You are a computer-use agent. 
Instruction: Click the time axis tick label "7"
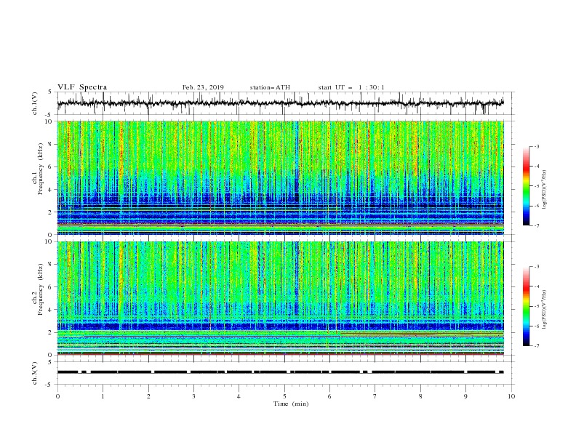pyautogui.click(x=375, y=396)
